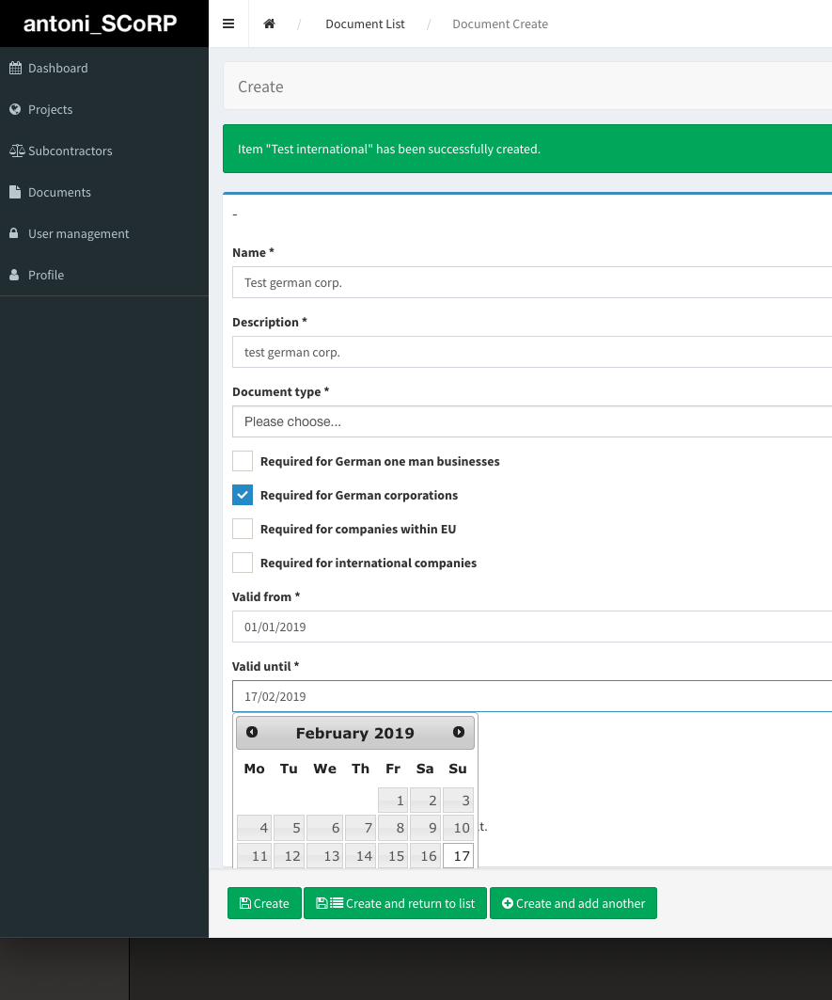Click the Projects globe icon
Screen dimensions: 832x1000
(x=16, y=109)
